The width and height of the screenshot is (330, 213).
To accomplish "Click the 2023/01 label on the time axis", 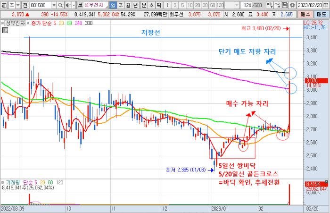I will [x=220, y=209].
